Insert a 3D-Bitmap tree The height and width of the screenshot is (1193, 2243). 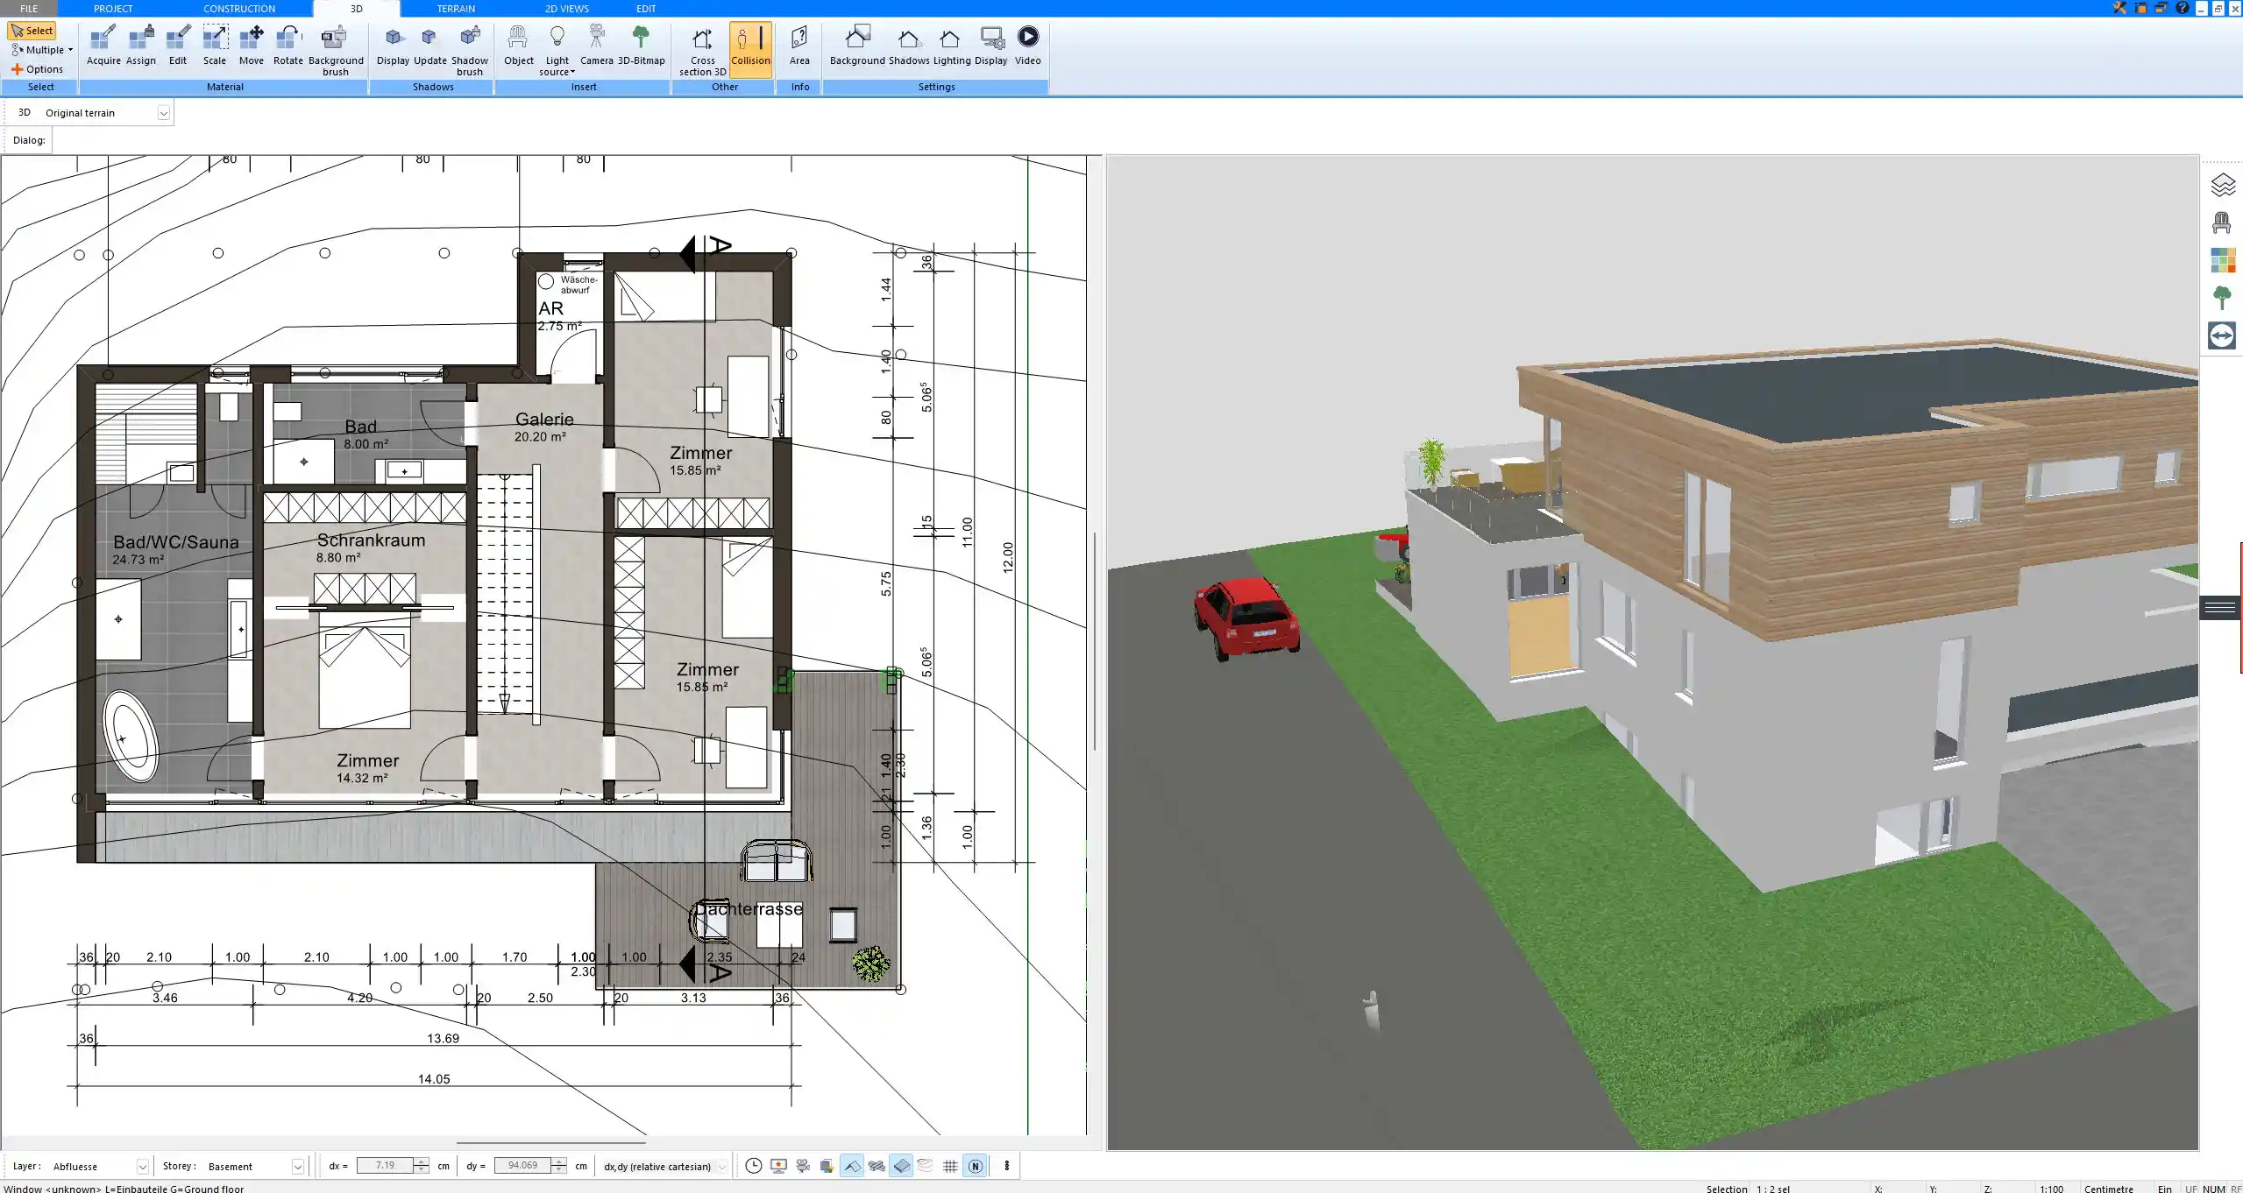pyautogui.click(x=642, y=46)
